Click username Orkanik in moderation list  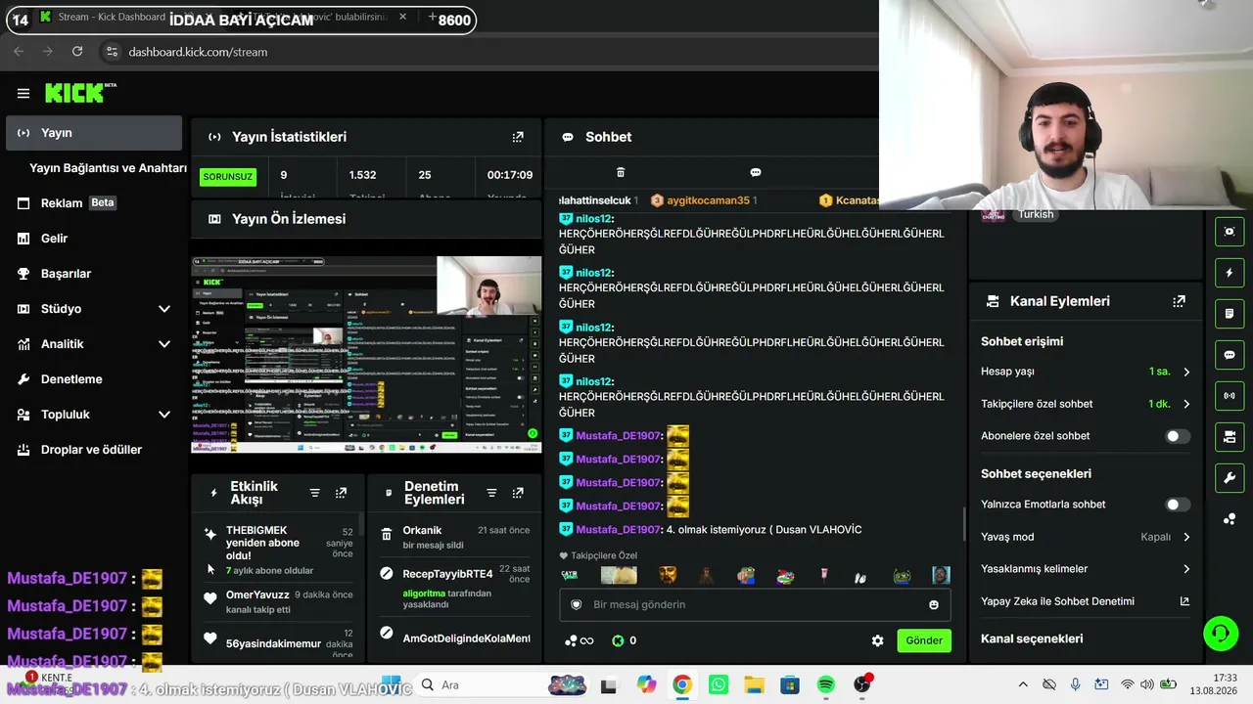click(x=422, y=530)
